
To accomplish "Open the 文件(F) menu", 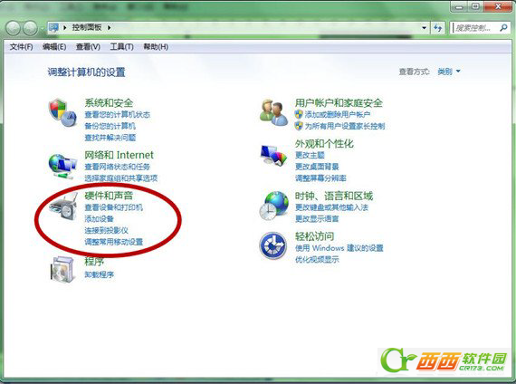I will click(x=21, y=47).
